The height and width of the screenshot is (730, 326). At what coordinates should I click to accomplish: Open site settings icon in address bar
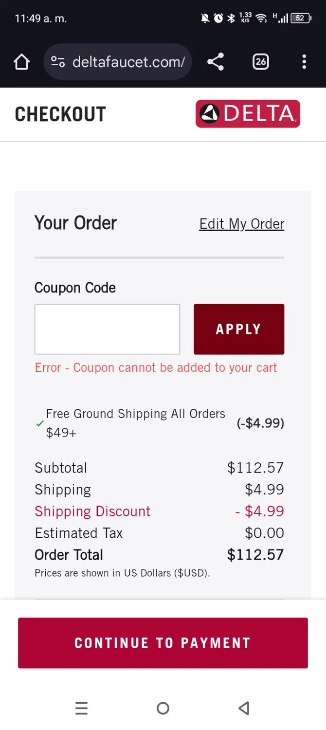coord(58,62)
